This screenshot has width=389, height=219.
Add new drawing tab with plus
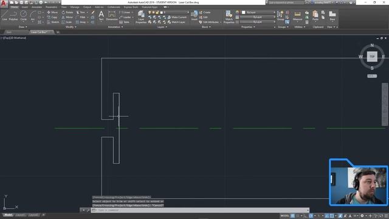[58, 32]
